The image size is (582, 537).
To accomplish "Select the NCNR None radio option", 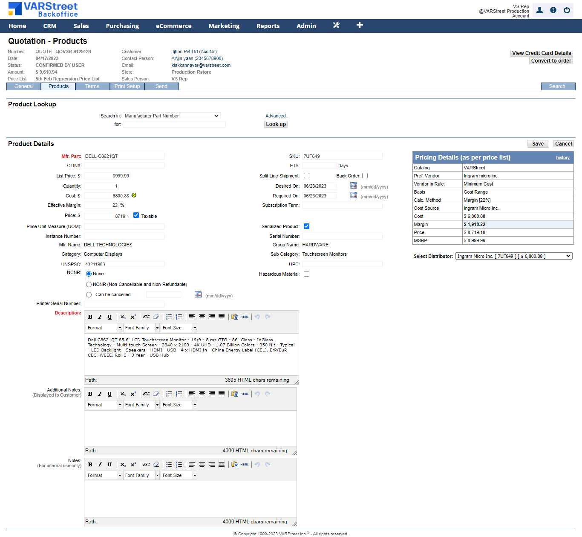I will (x=89, y=274).
